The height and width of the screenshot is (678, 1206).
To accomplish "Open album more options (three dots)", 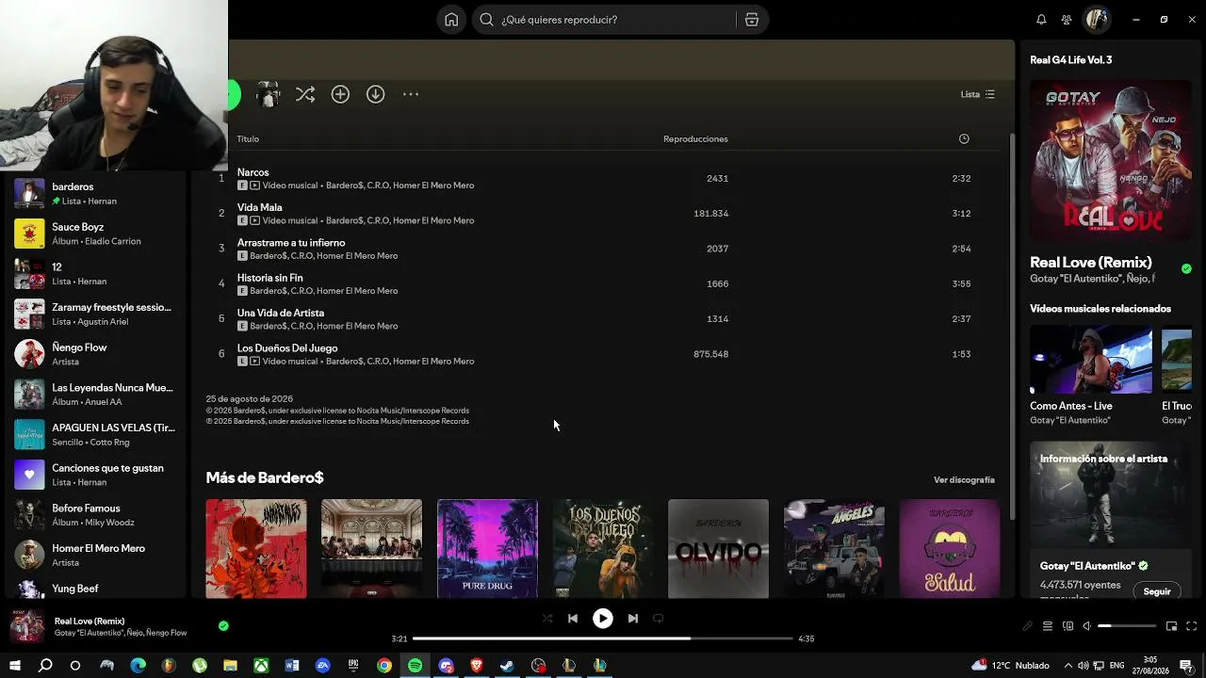I will click(411, 94).
